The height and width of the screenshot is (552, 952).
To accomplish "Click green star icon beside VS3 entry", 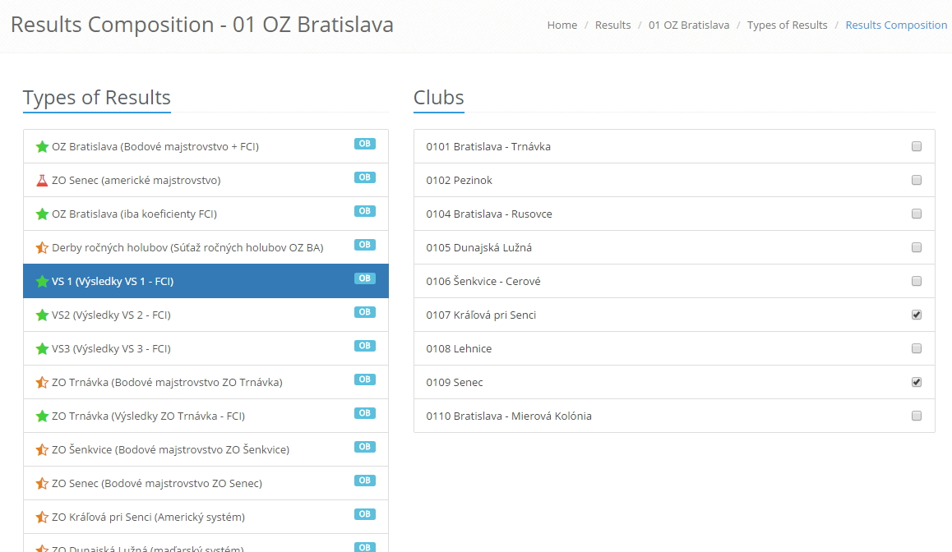I will pyautogui.click(x=42, y=349).
